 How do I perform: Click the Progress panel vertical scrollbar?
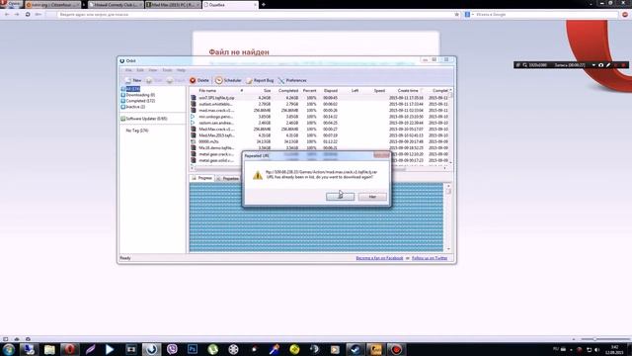(448, 218)
